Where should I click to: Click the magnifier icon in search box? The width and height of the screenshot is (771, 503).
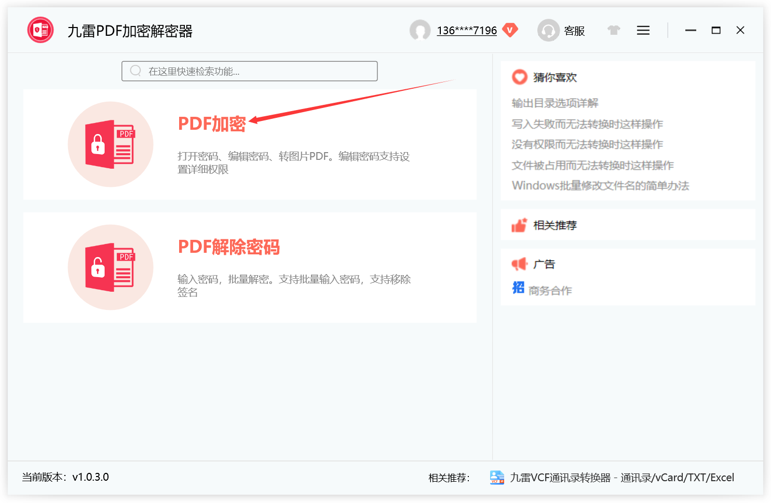click(136, 71)
